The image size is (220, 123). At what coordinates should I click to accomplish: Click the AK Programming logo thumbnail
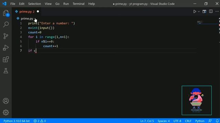pyautogui.click(x=197, y=100)
